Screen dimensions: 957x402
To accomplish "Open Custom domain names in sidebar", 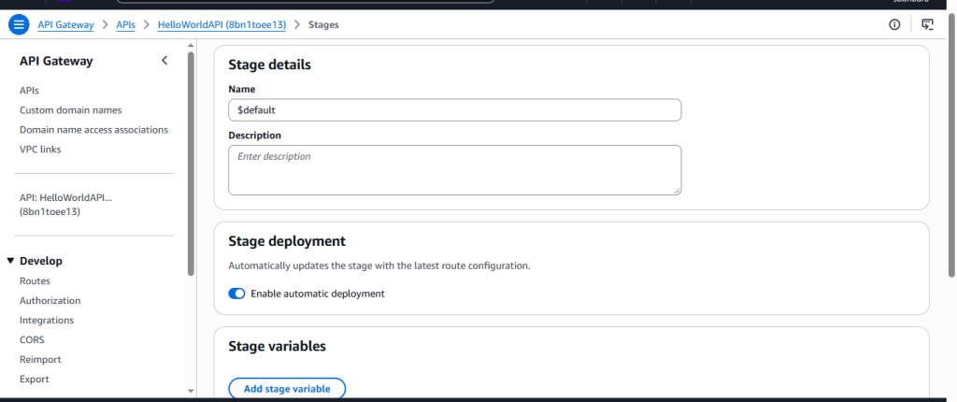I will [x=71, y=110].
